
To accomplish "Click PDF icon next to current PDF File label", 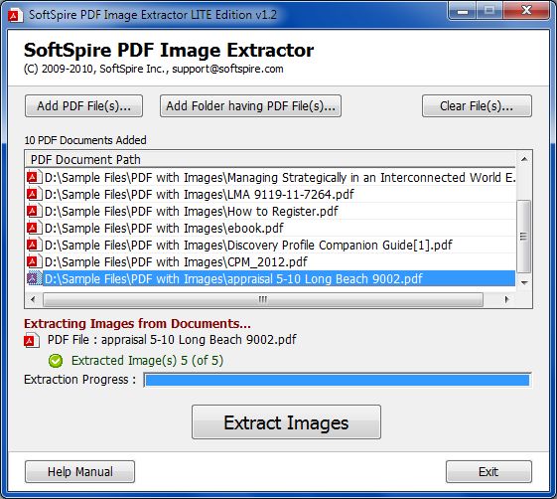I will 32,340.
